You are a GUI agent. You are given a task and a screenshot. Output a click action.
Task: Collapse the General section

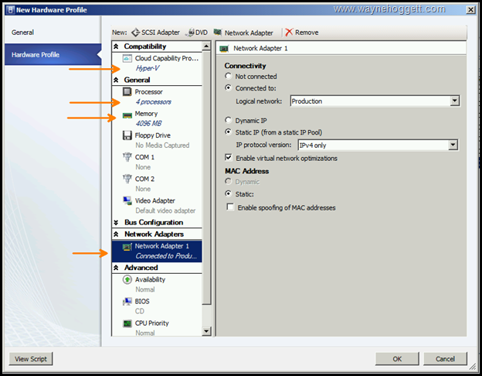click(116, 80)
